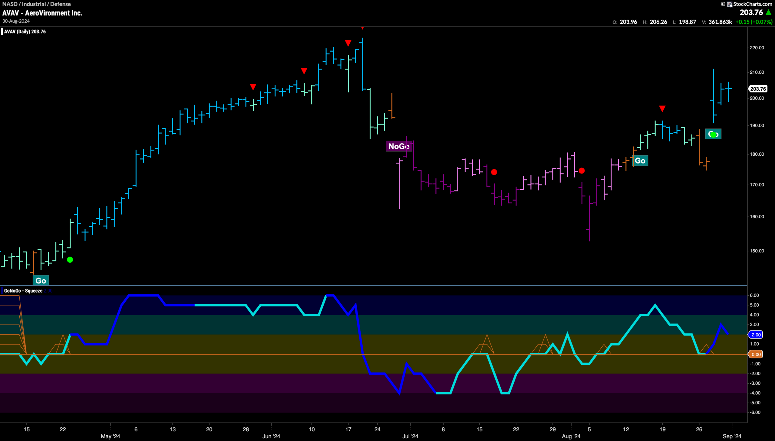
Task: Click the AVAV - AeroVironment Inc. title
Action: (42, 13)
